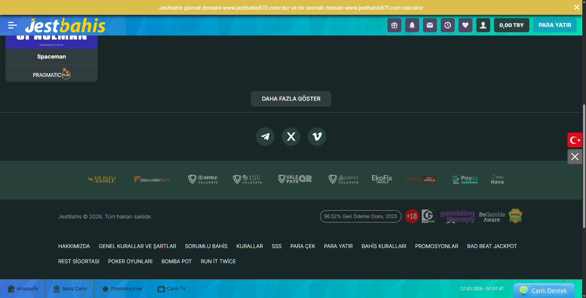Open the user profile icon
The image size is (586, 298).
tap(483, 25)
